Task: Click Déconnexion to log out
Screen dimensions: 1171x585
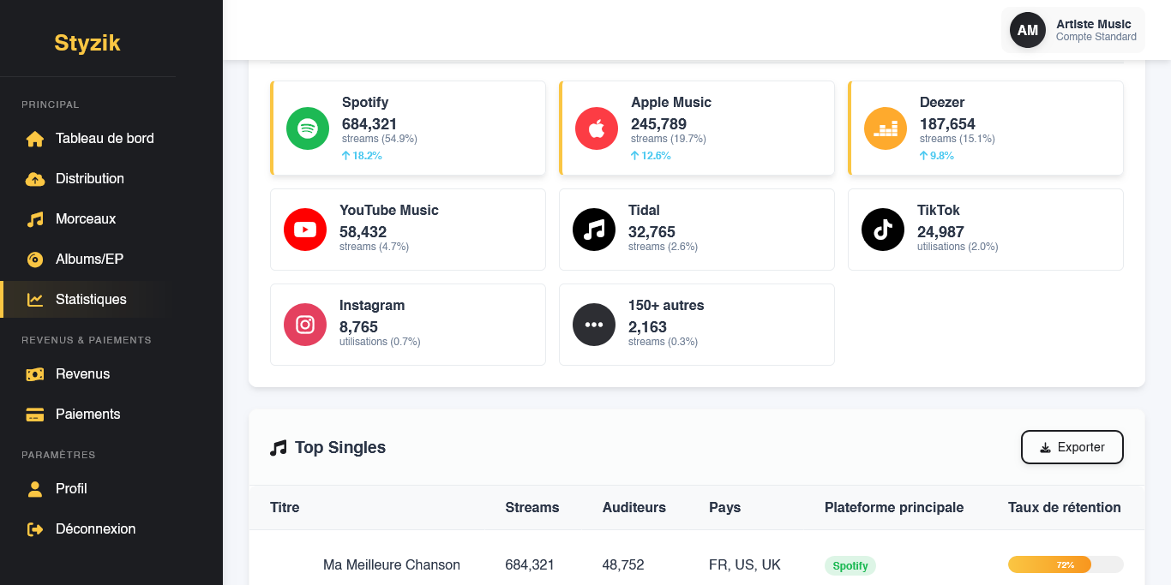Action: pyautogui.click(x=87, y=529)
